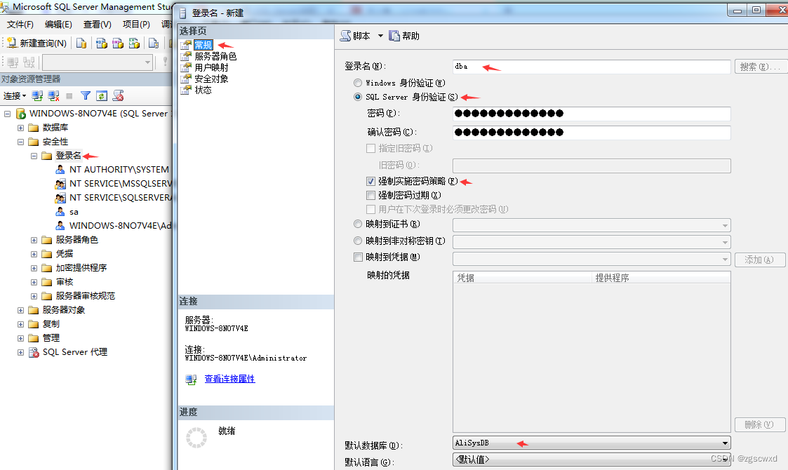788x470 pixels.
Task: Select 映射到证书 radio button
Action: click(358, 224)
